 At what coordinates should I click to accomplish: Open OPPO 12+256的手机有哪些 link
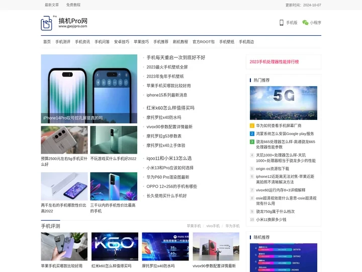pos(172,186)
